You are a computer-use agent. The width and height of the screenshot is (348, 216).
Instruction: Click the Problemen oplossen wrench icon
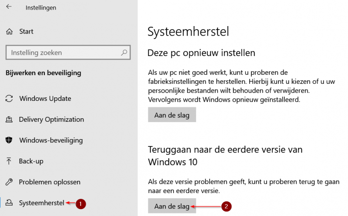click(9, 182)
